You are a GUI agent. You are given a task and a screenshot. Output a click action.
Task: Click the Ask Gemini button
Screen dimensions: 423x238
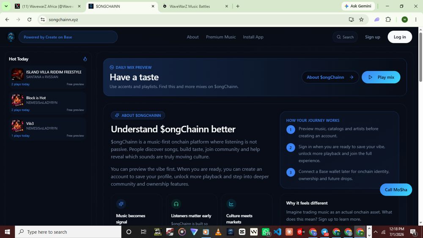click(358, 6)
